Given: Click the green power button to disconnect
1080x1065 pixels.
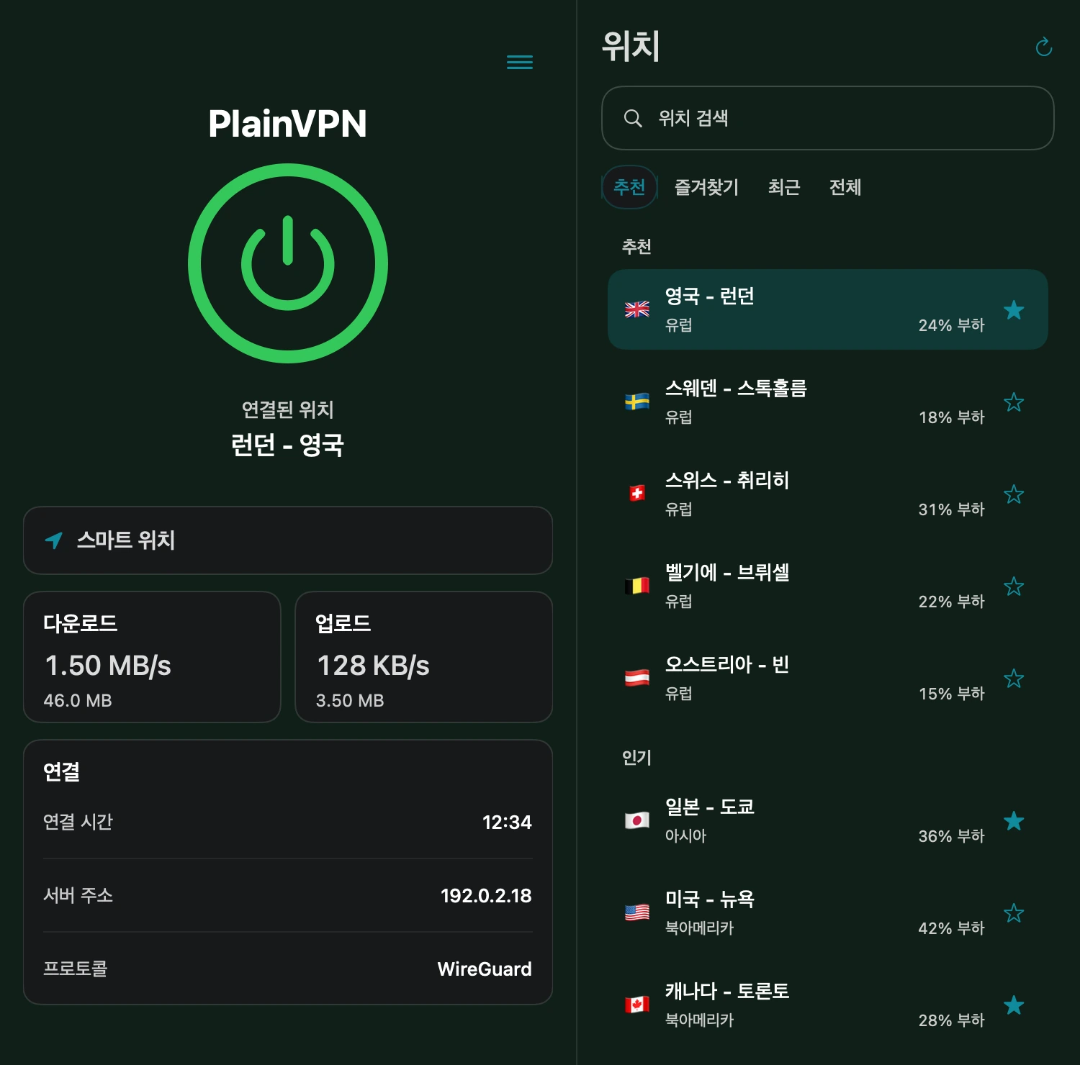Looking at the screenshot, I should pyautogui.click(x=288, y=263).
